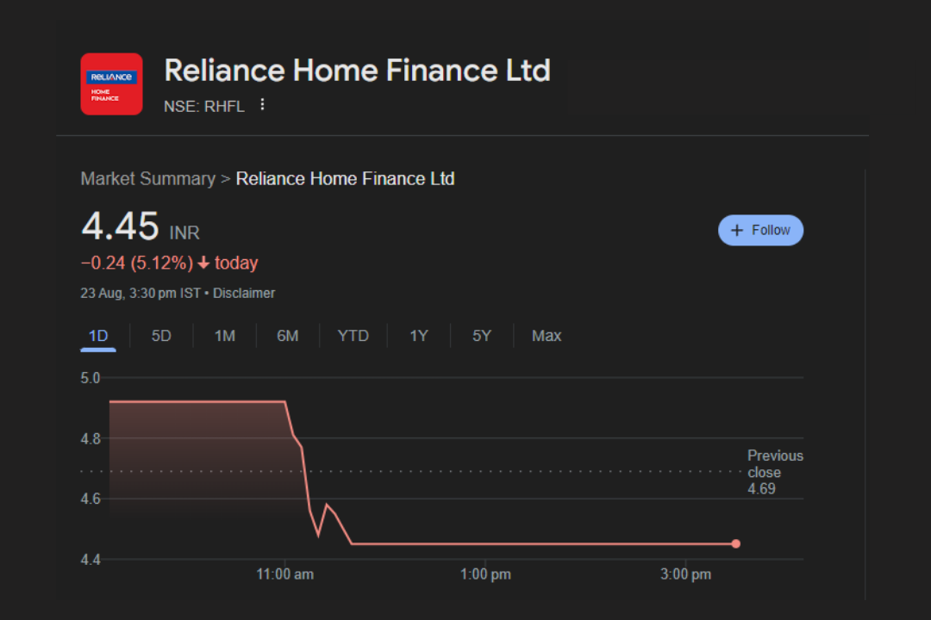This screenshot has height=620, width=931.
Task: Click the Market Summary breadcrumb
Action: (x=147, y=178)
